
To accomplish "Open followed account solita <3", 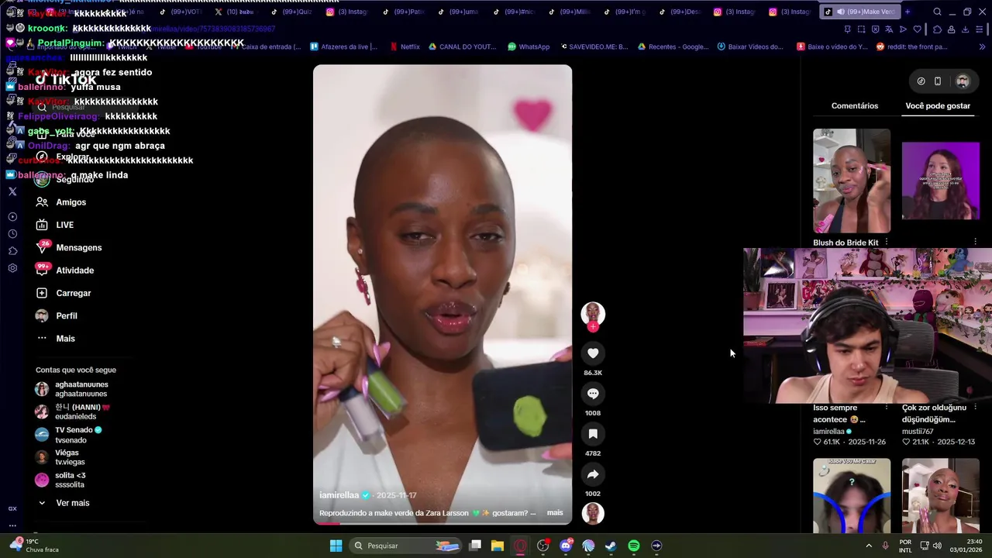I will [60, 480].
